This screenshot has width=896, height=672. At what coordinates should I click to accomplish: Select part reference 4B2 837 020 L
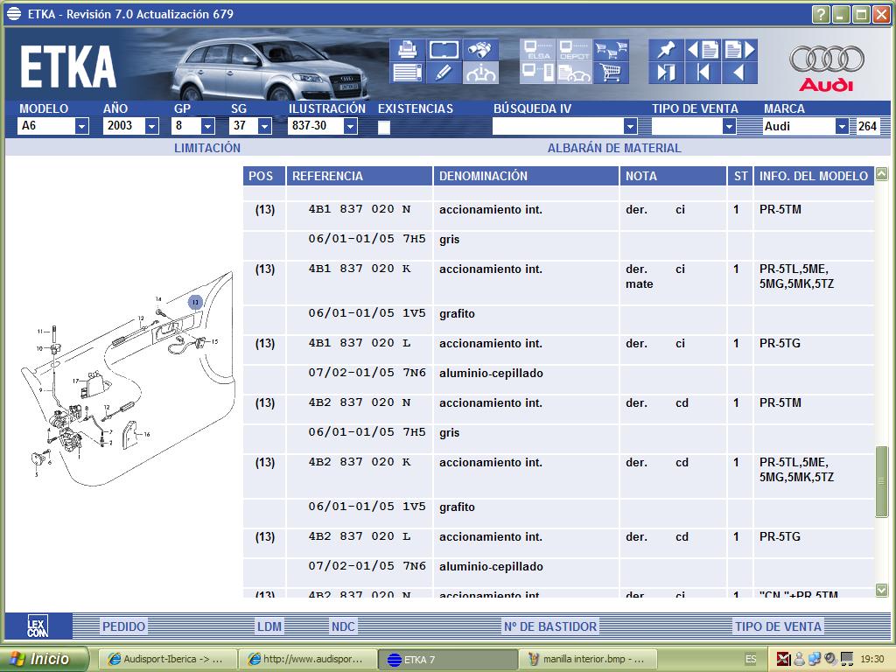click(x=360, y=536)
